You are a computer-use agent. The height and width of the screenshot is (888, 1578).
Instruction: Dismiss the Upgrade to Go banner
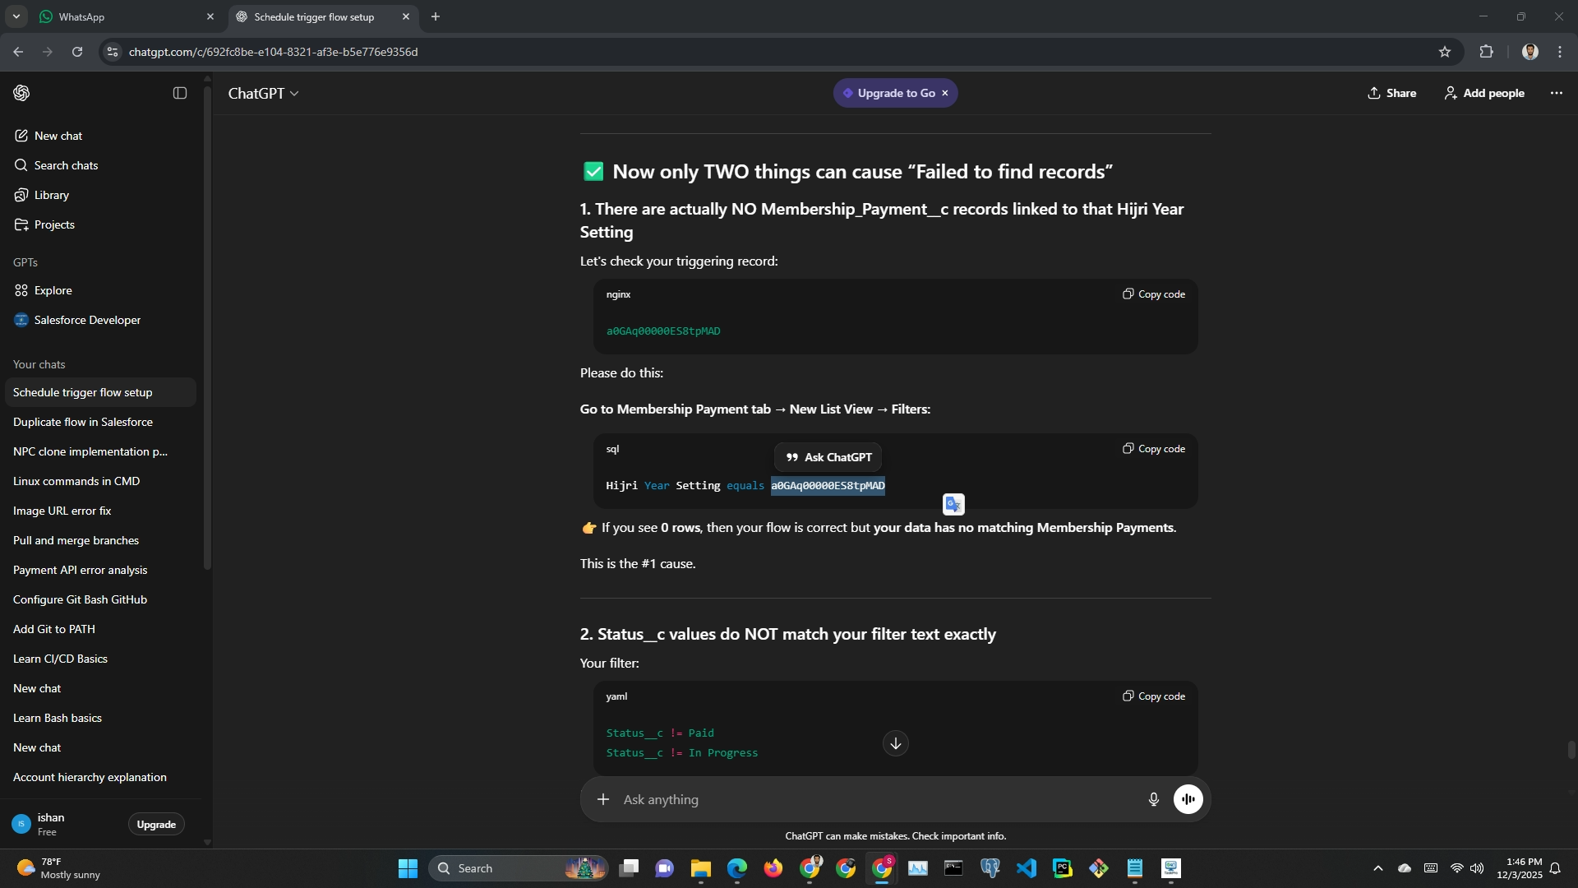(945, 93)
